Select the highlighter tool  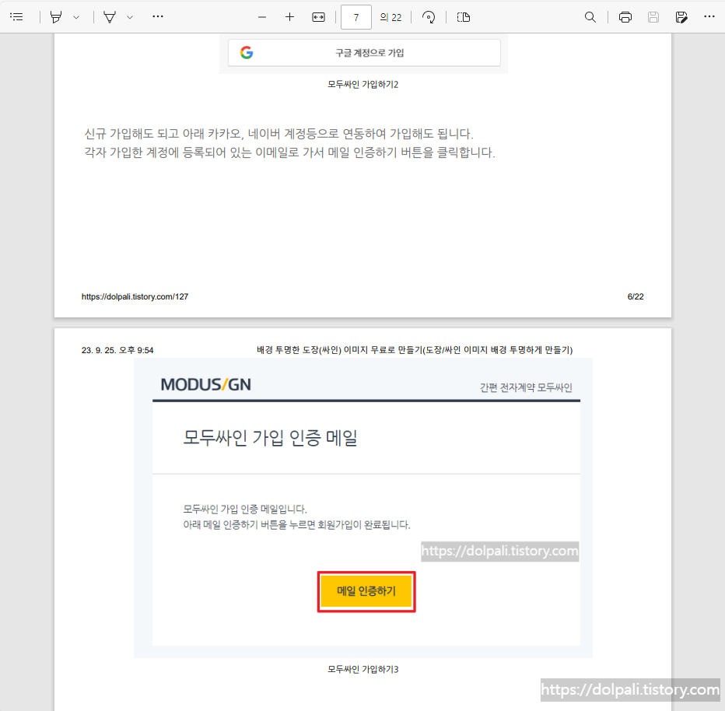(56, 18)
